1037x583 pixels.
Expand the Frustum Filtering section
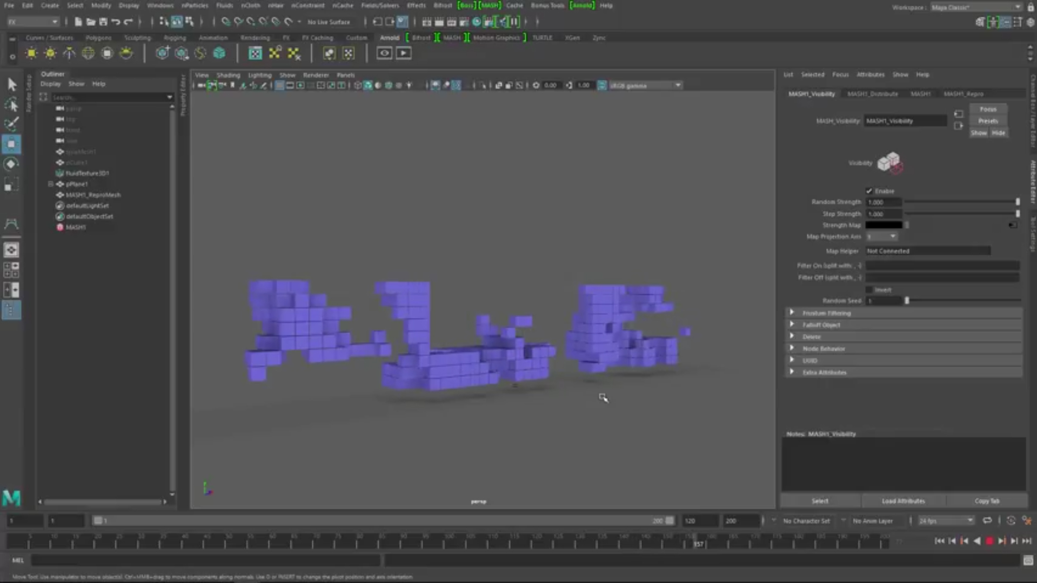[903, 313]
